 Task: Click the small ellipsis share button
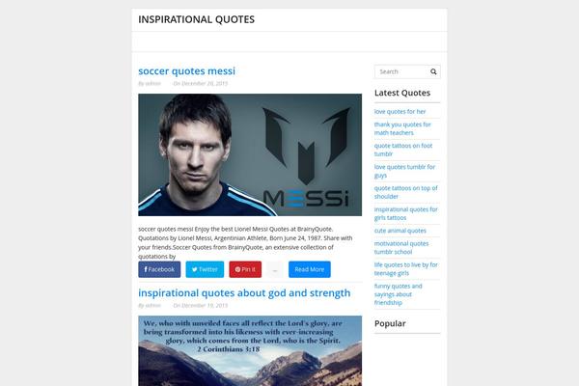click(275, 269)
